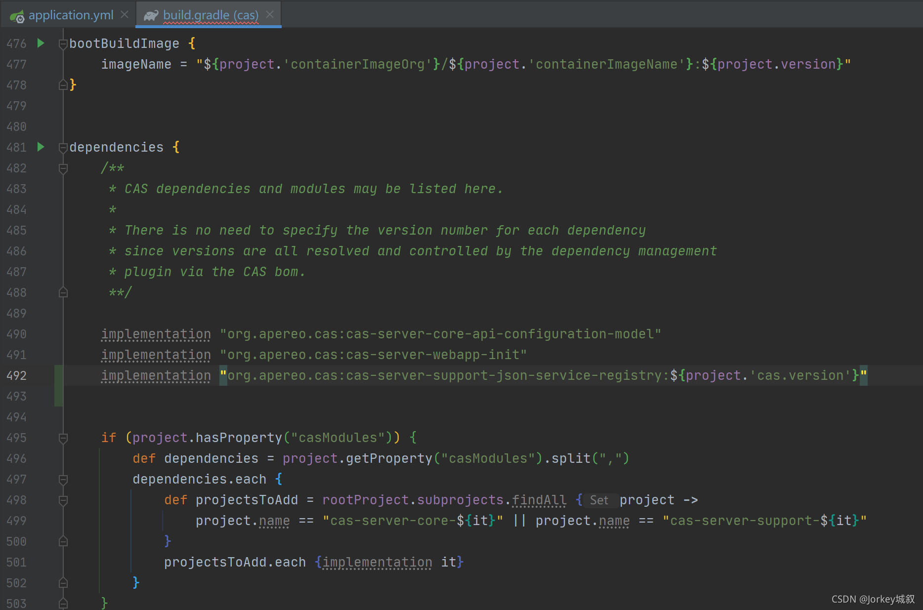Click 'containerImageOrg' property on line 477
Image resolution: width=923 pixels, height=610 pixels.
coord(357,64)
